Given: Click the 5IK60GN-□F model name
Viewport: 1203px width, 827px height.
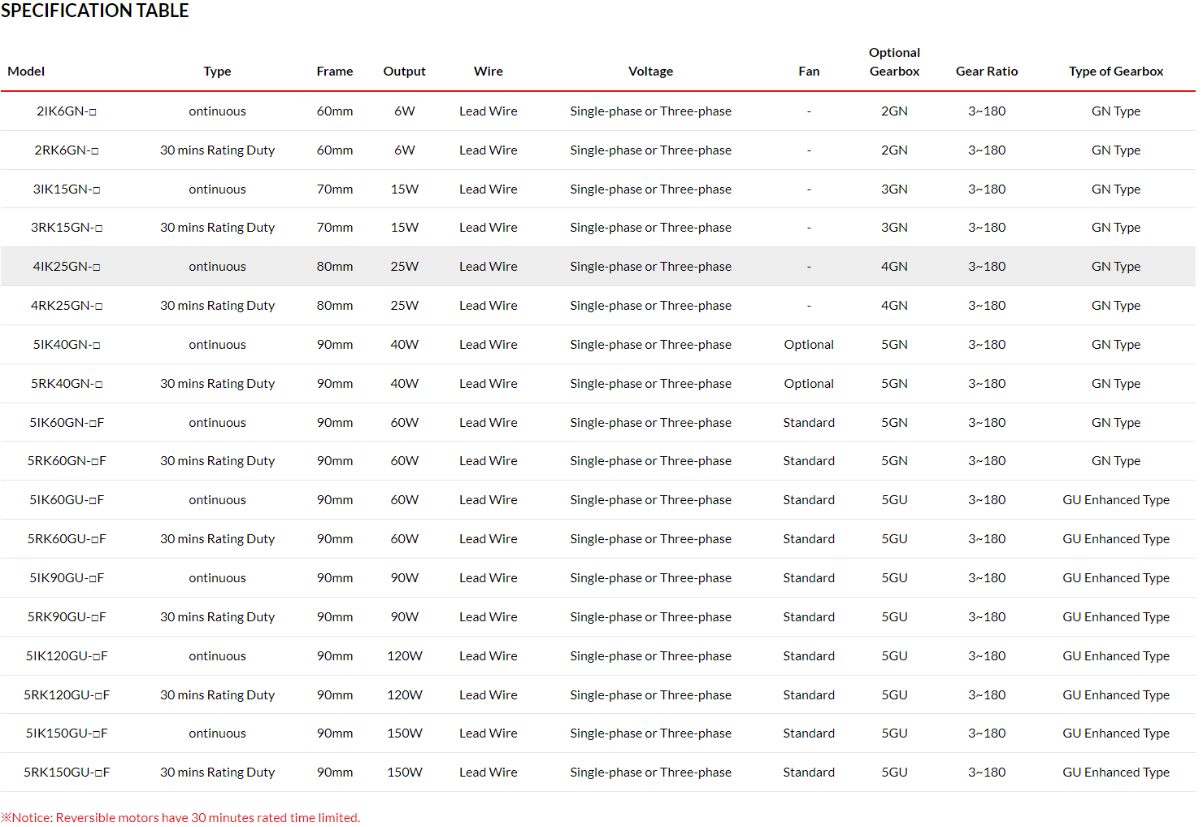Looking at the screenshot, I should pos(67,423).
